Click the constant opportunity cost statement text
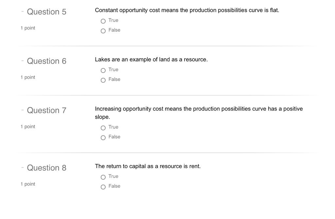 [187, 10]
